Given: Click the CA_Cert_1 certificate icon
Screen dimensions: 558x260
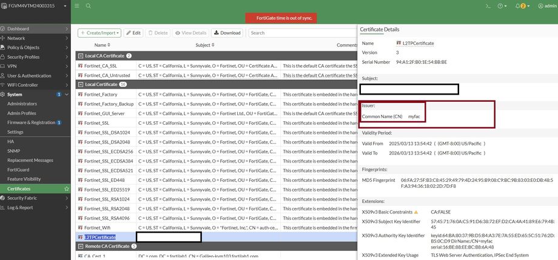Looking at the screenshot, I should [x=81, y=256].
